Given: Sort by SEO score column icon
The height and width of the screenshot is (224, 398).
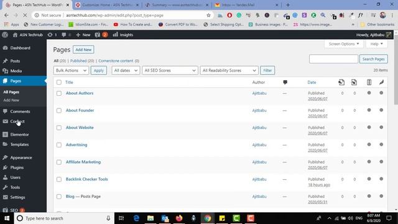Looking at the screenshot, I should point(369,82).
